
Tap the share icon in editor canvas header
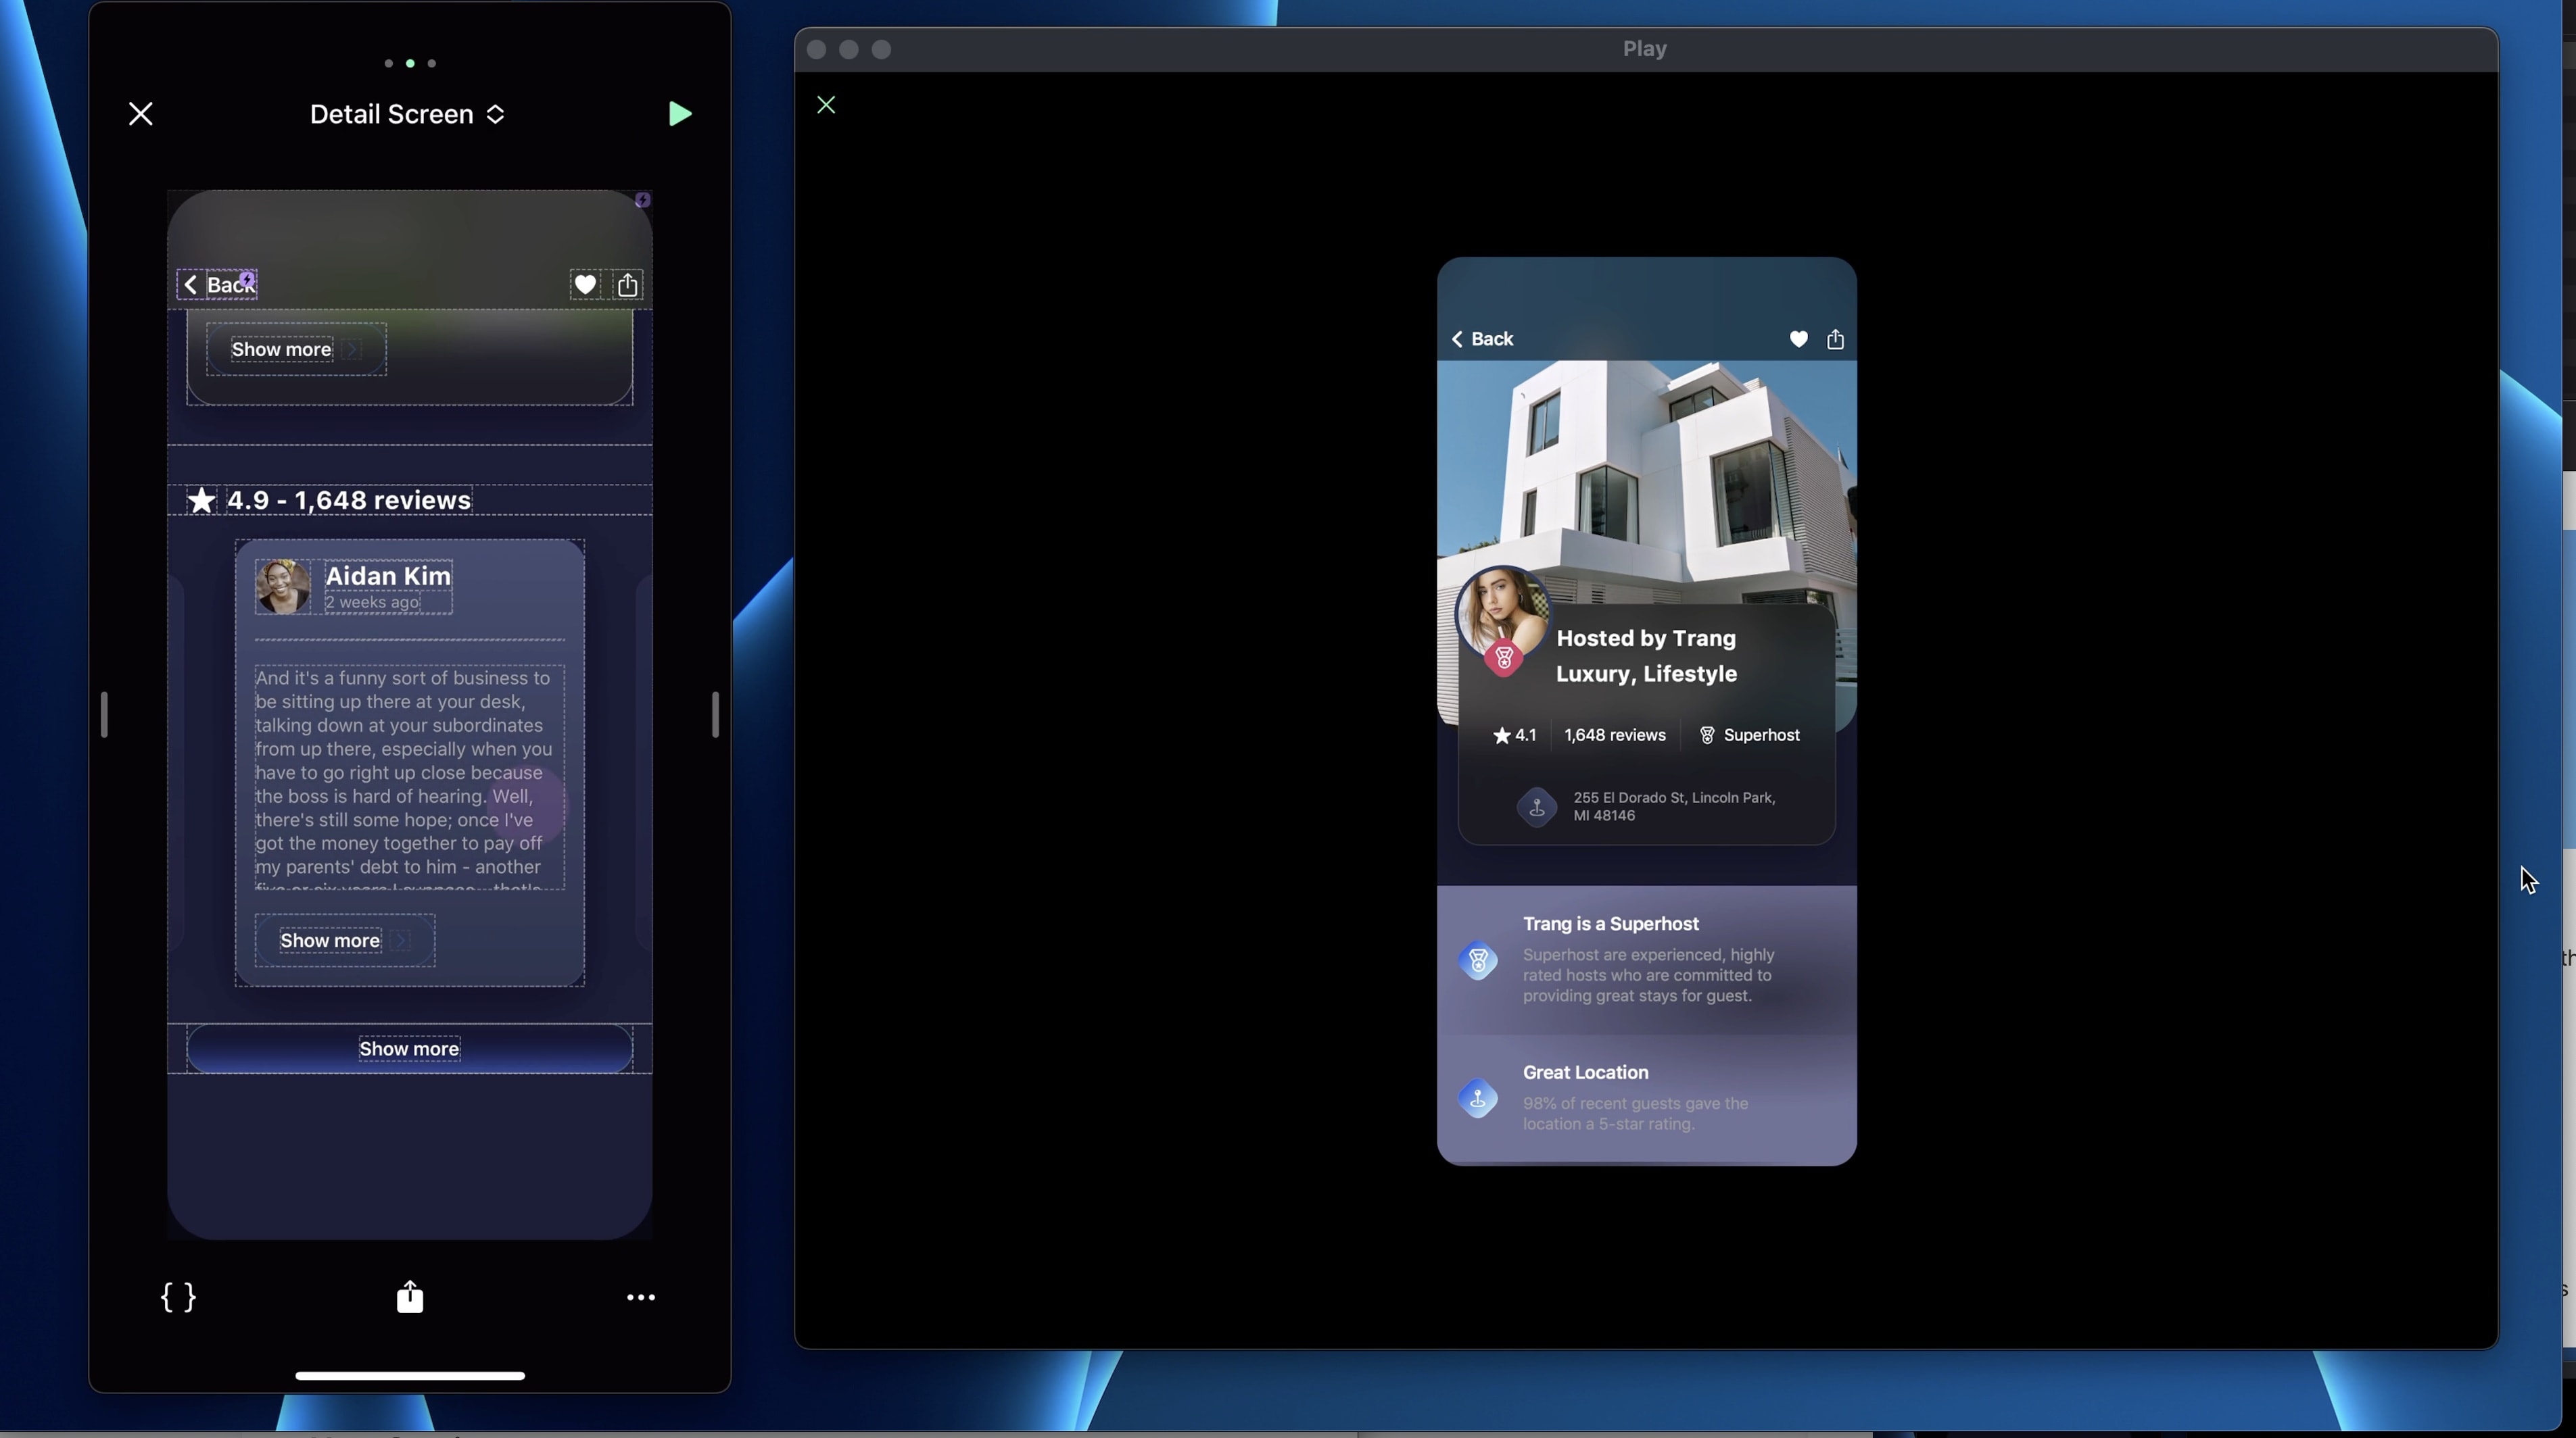[628, 284]
